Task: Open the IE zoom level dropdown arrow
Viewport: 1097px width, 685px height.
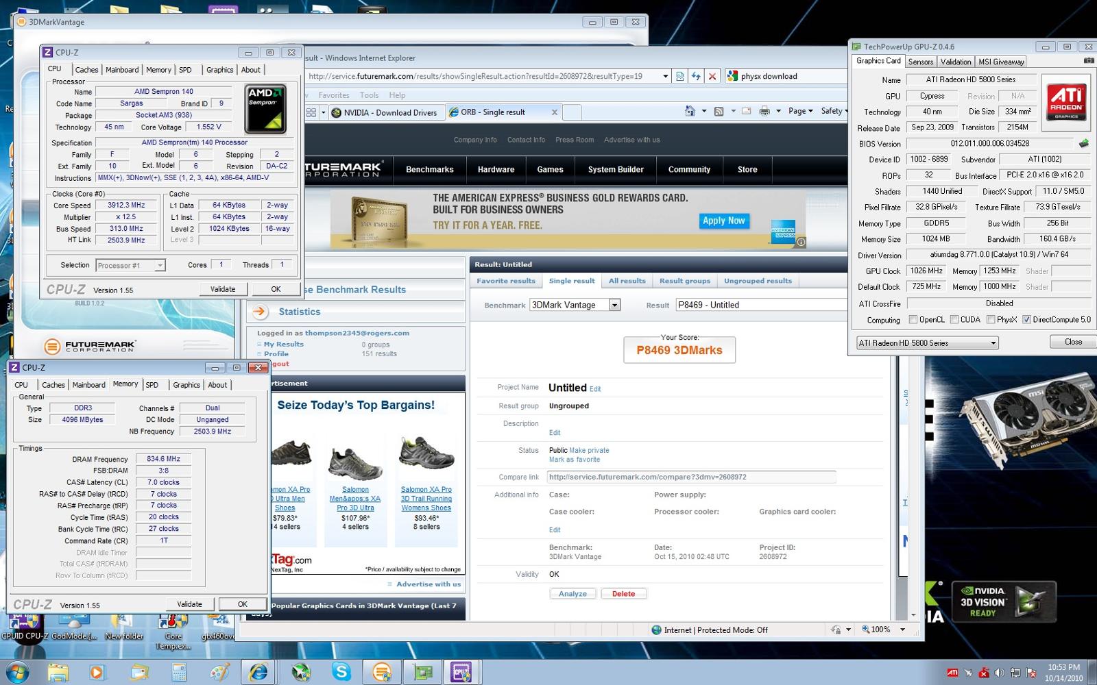Action: [x=902, y=630]
